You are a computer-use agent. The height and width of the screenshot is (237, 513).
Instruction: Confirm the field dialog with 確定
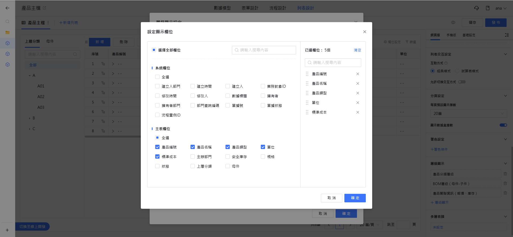coord(355,198)
